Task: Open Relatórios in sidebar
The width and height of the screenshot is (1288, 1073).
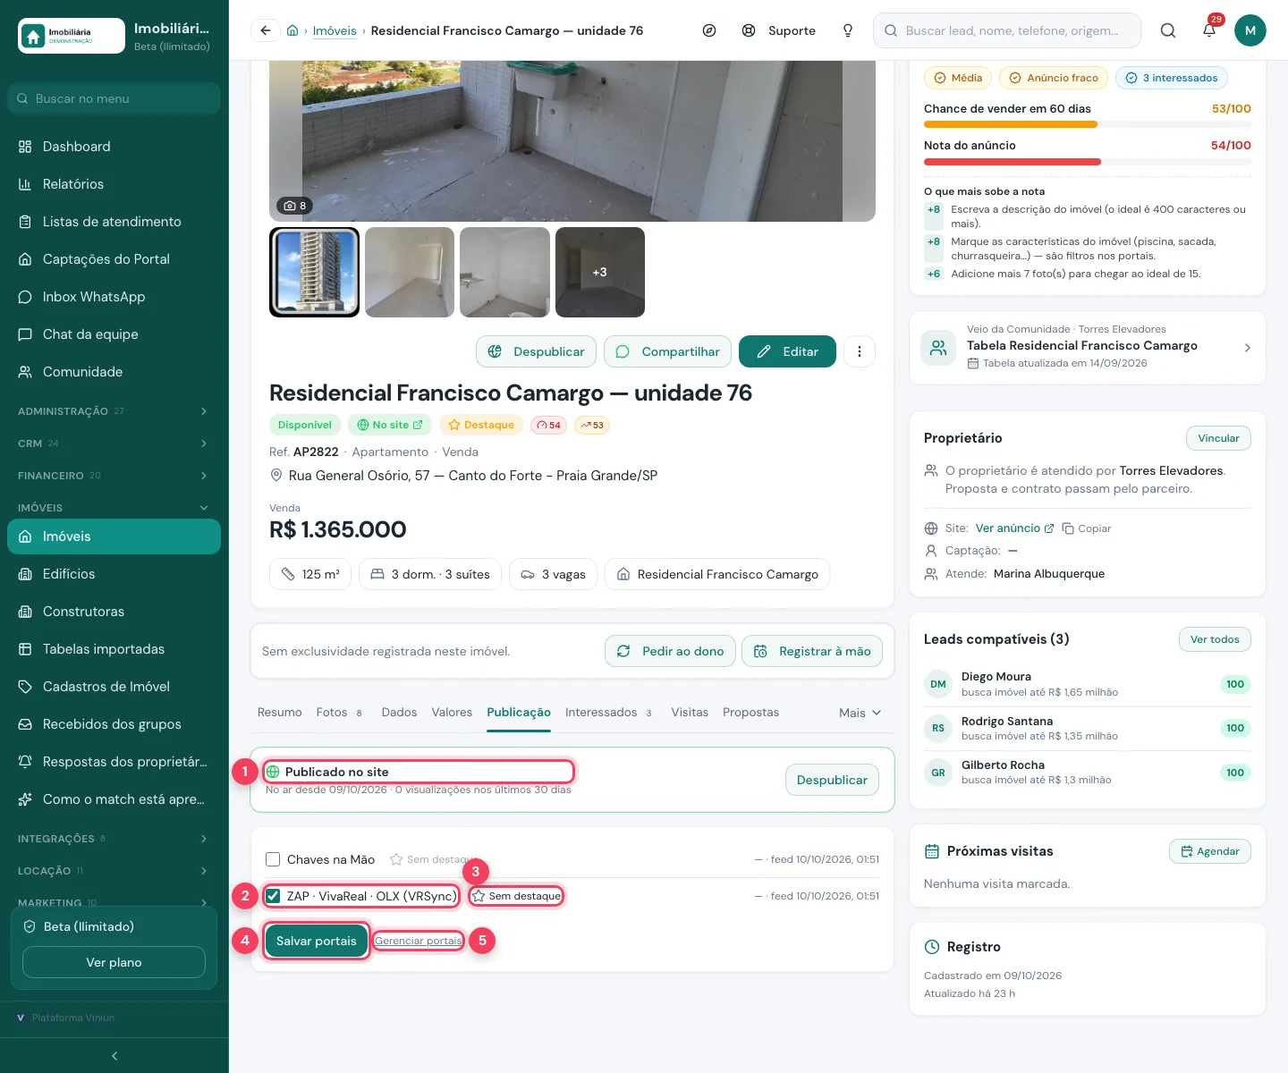Action: pyautogui.click(x=114, y=184)
